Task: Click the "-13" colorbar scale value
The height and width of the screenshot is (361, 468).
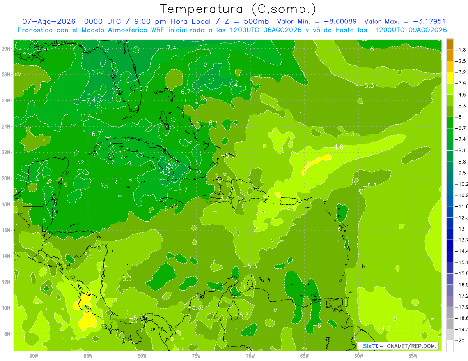Action: tap(460, 228)
